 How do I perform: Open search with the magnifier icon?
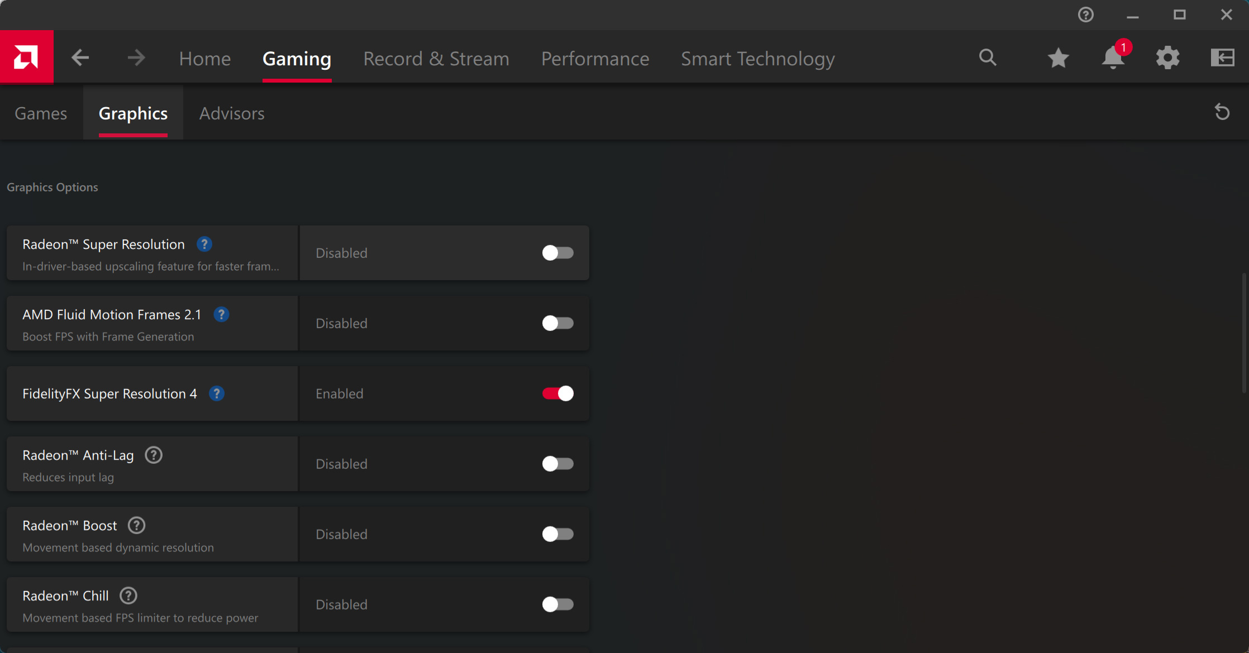(988, 57)
